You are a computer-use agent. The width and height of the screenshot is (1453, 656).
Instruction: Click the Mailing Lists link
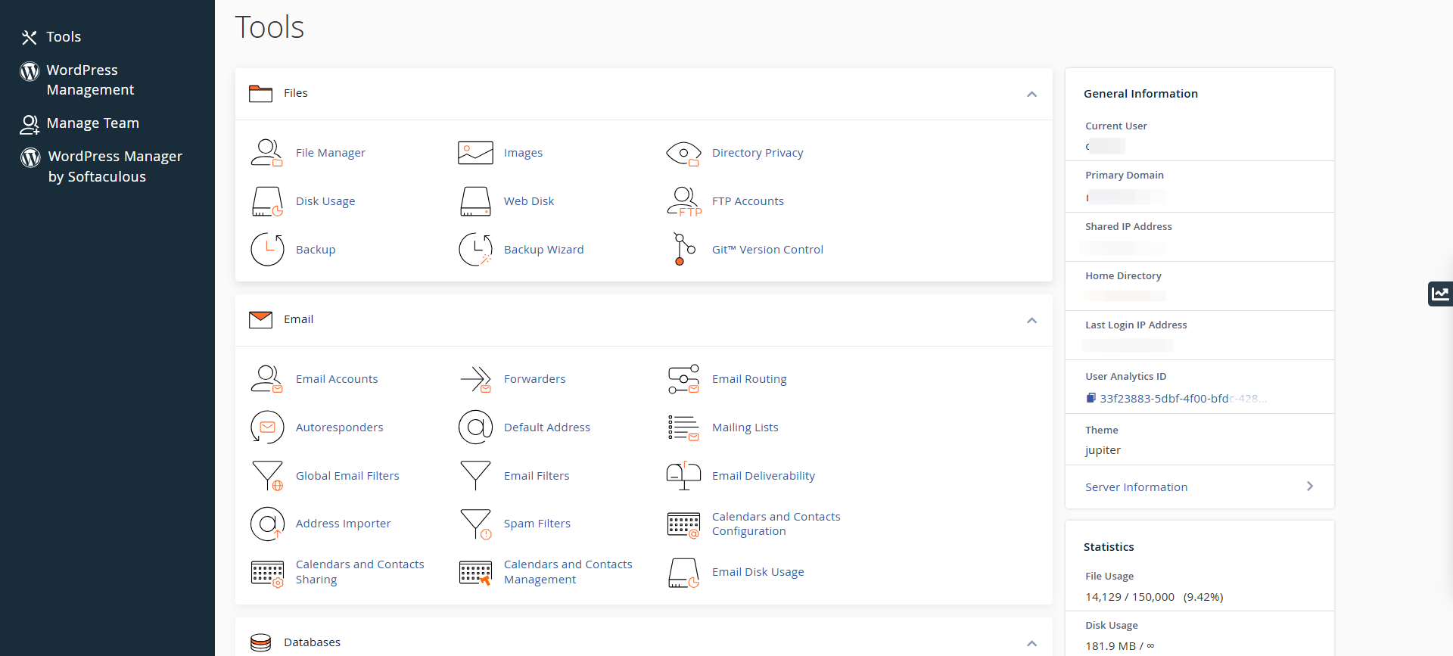point(745,427)
